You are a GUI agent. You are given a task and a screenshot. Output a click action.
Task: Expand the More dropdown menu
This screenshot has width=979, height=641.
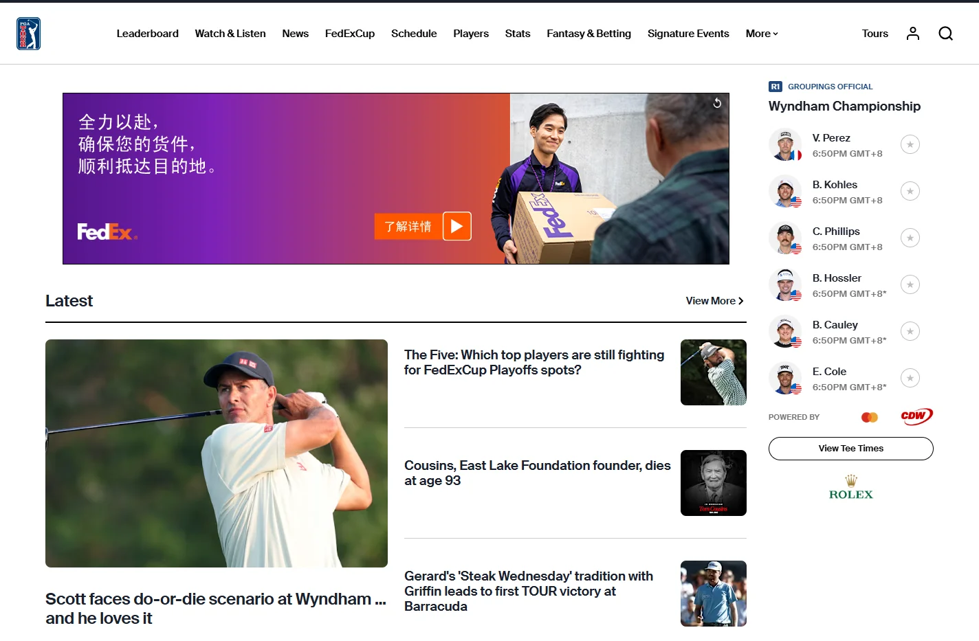tap(762, 33)
